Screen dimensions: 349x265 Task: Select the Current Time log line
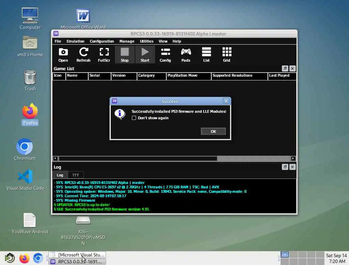pyautogui.click(x=90, y=196)
